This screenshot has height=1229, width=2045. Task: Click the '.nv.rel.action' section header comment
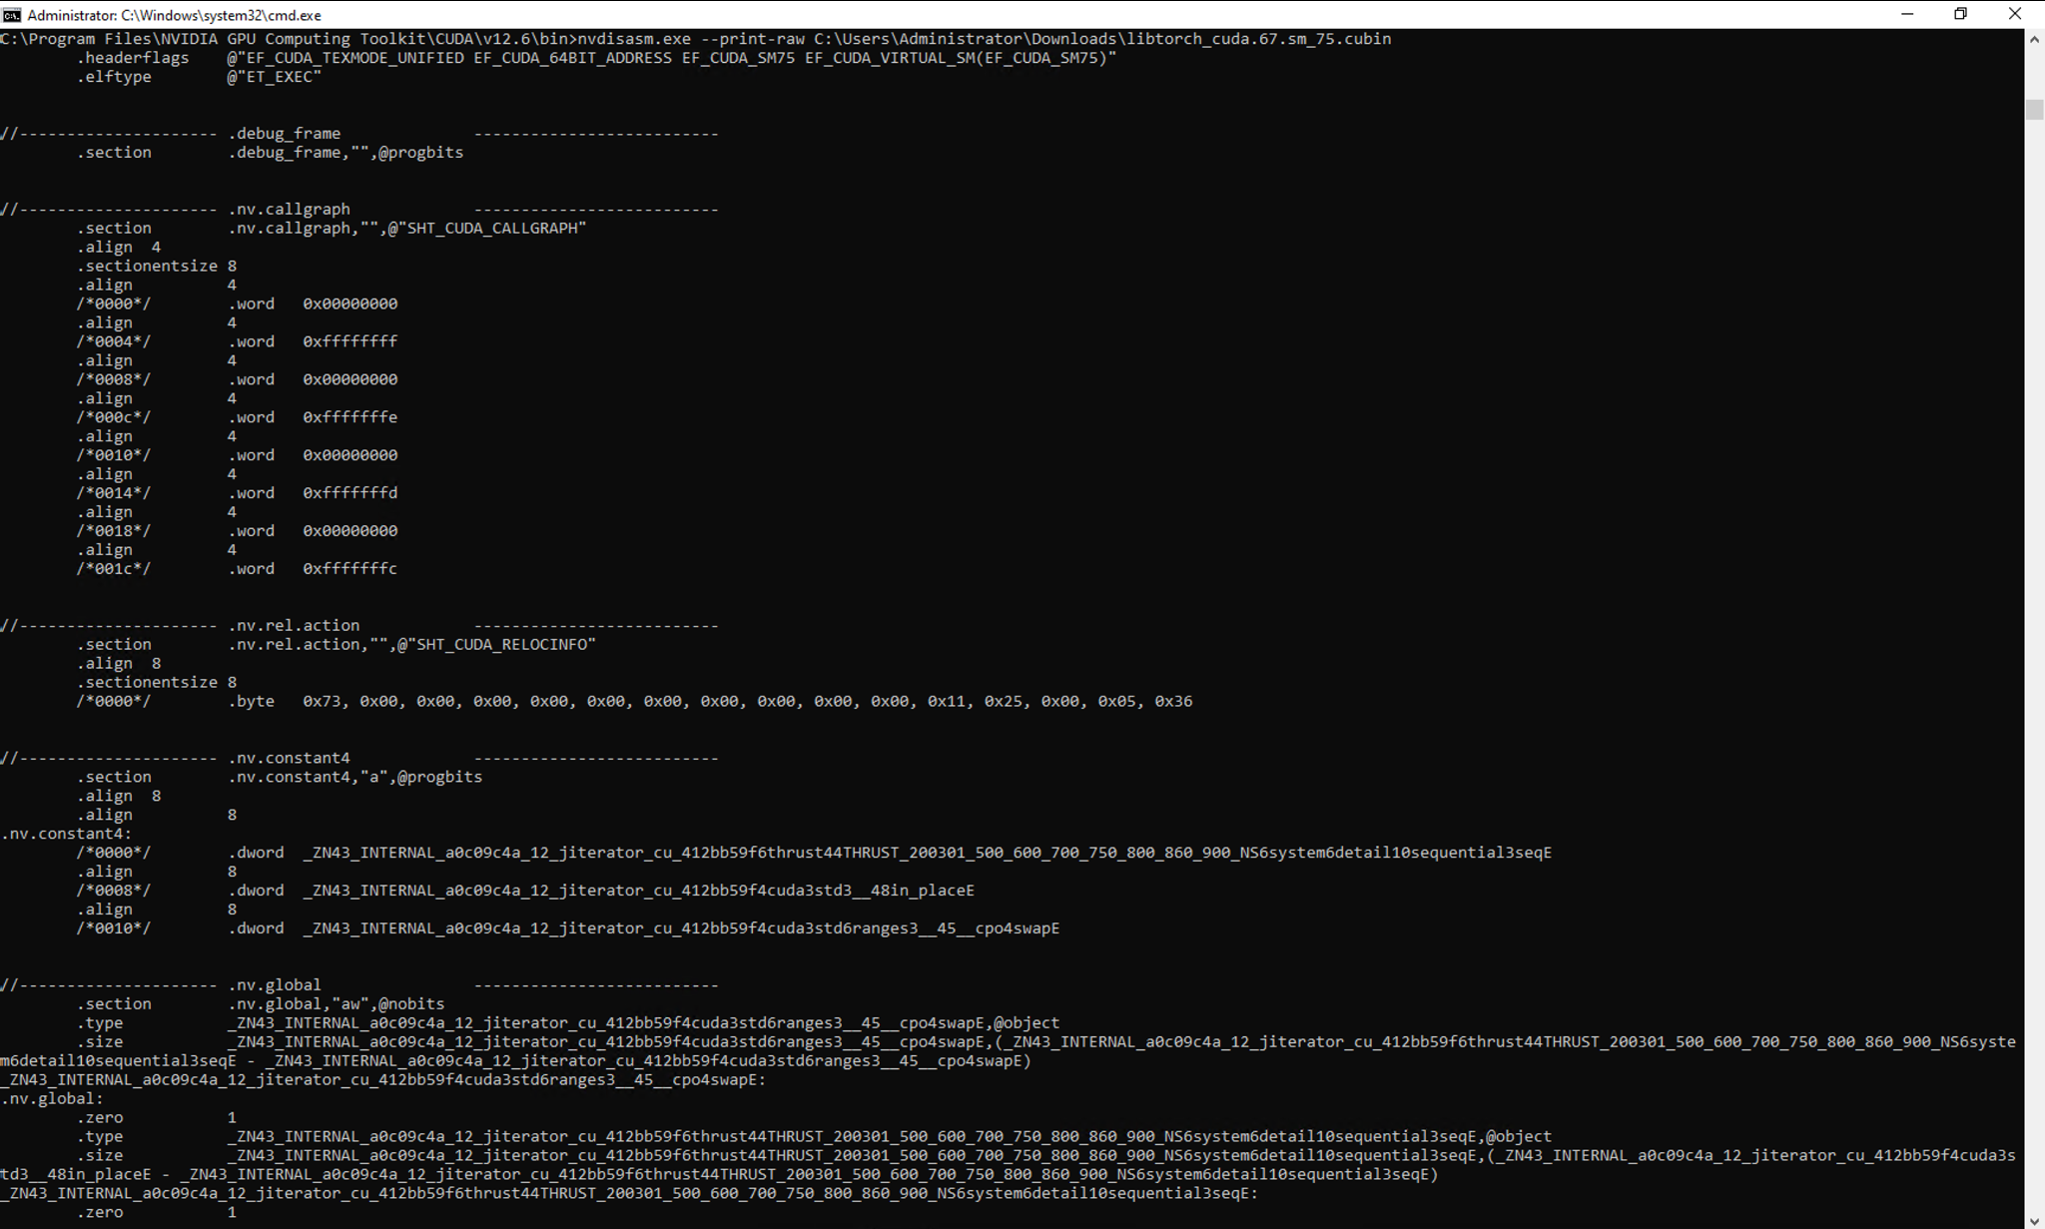click(x=359, y=626)
